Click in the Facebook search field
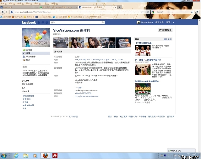201x160 pixels. click(76, 22)
